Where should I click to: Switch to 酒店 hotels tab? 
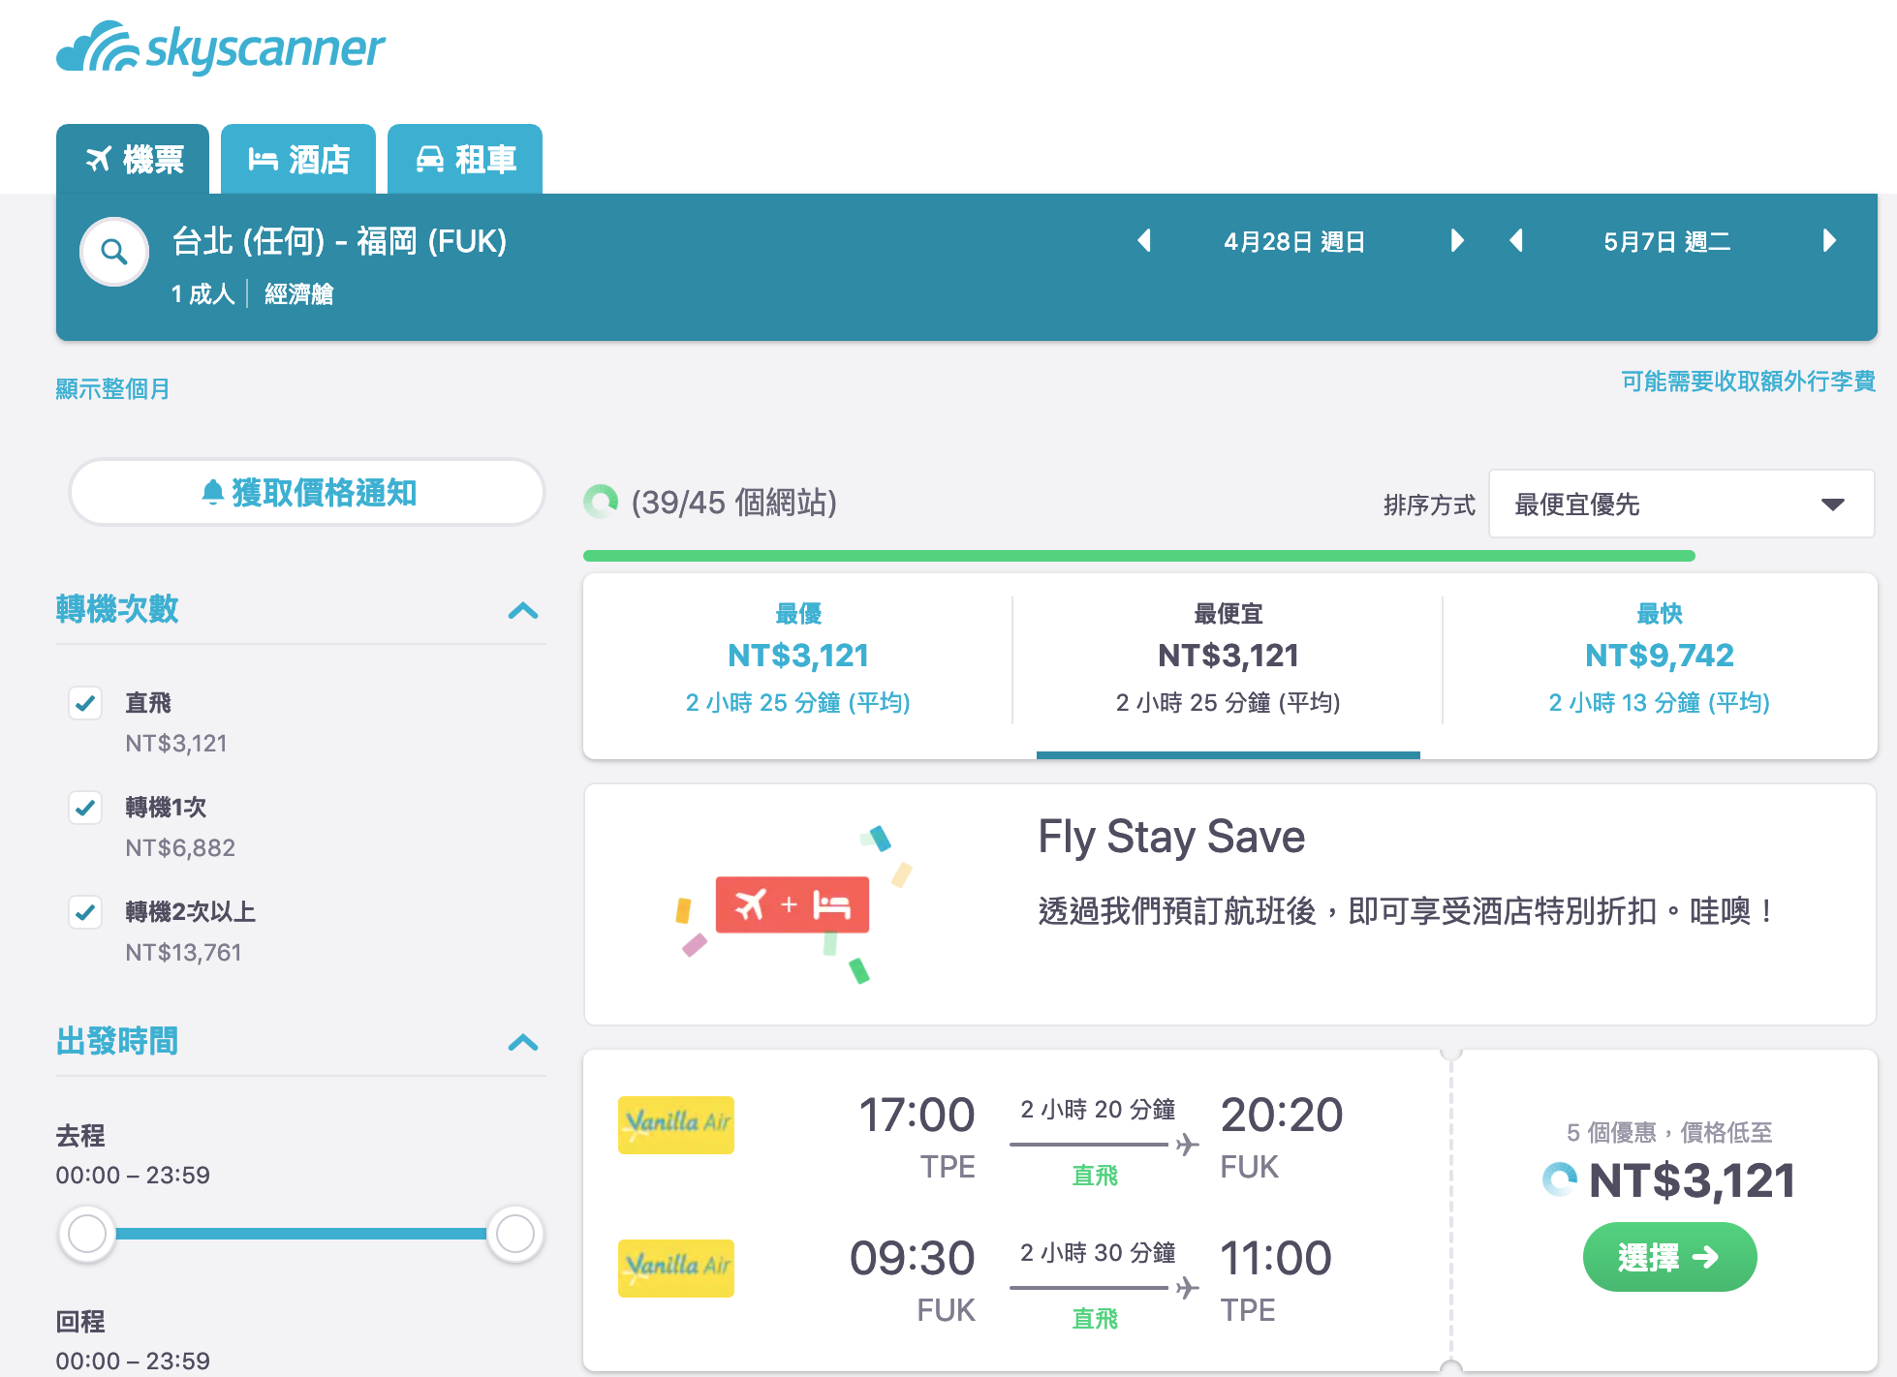coord(298,159)
